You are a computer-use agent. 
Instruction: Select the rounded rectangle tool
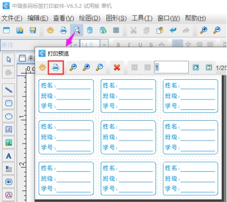(x=8, y=103)
